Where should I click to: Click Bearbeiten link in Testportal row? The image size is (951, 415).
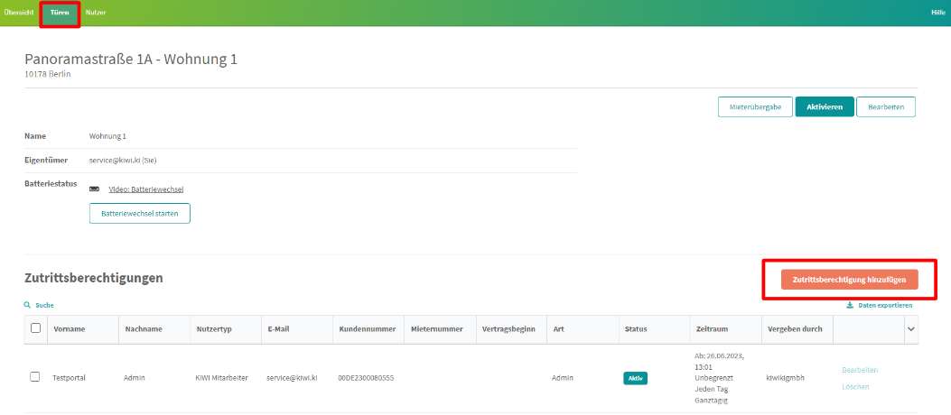point(859,370)
